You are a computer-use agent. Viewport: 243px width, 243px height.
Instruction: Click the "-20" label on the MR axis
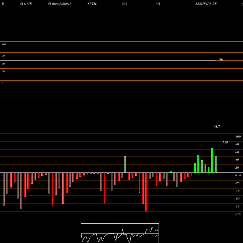click(x=237, y=183)
